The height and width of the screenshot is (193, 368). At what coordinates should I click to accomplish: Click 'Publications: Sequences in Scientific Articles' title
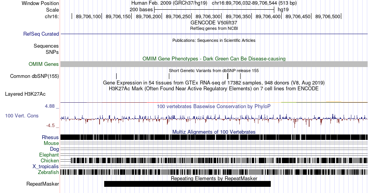click(x=214, y=40)
